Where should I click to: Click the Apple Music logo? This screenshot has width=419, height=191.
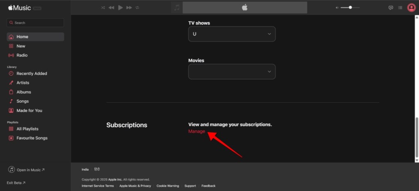[x=20, y=8]
